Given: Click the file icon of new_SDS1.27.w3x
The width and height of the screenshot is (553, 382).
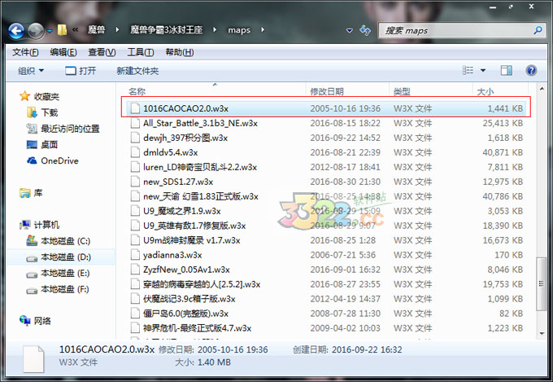Looking at the screenshot, I should [136, 182].
